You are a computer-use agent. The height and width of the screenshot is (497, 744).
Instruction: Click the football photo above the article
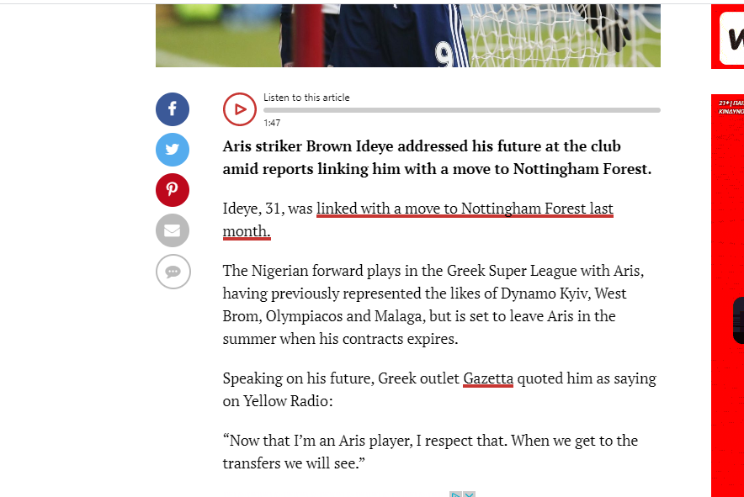pos(407,35)
